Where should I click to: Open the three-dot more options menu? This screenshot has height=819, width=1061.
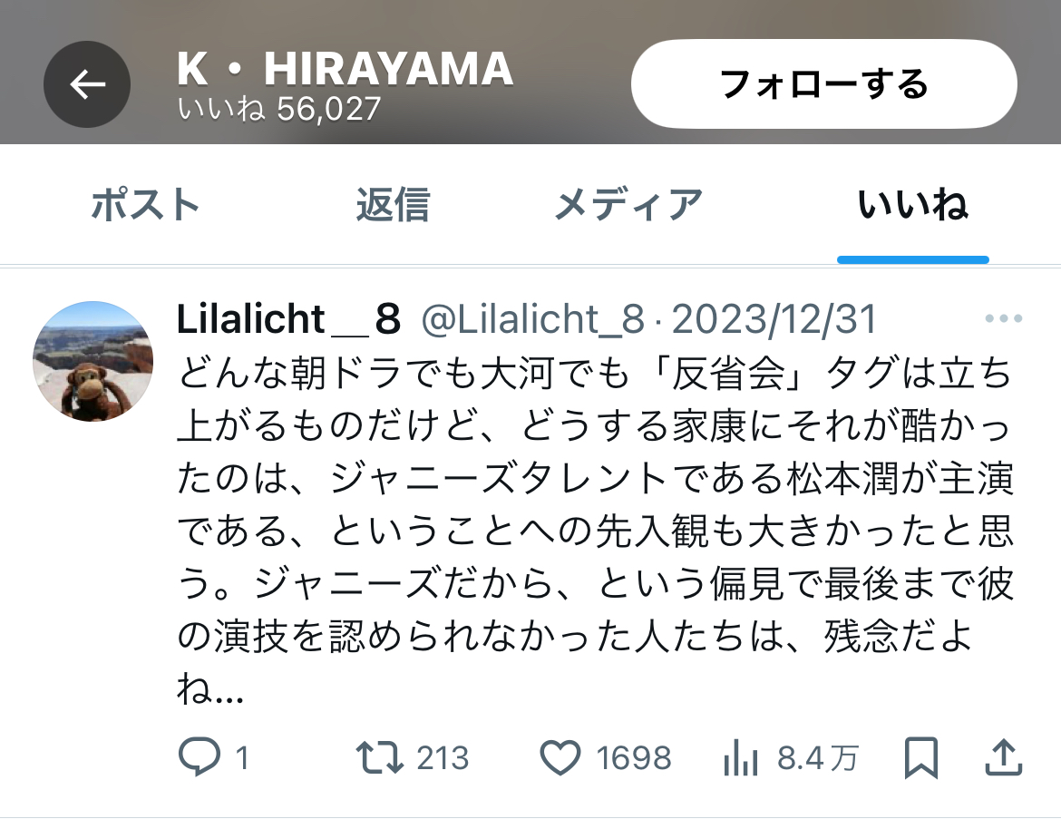[x=1004, y=318]
